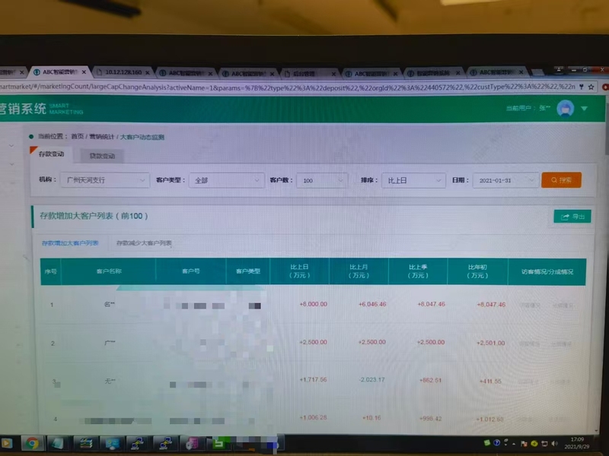Switch to 存款减少大客户列表 sub-tab
The width and height of the screenshot is (609, 456).
144,243
